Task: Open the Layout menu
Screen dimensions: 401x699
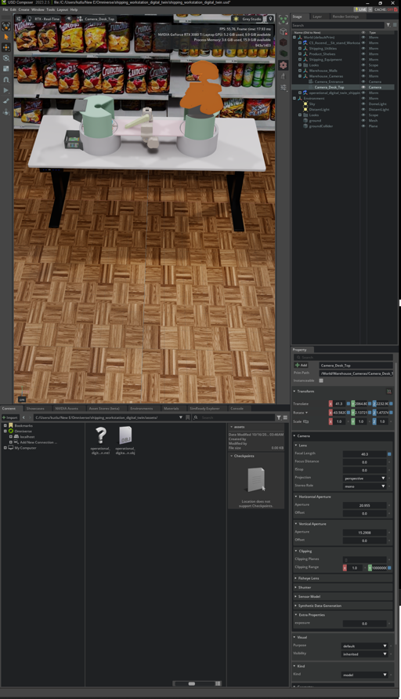Action: point(63,9)
